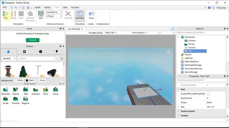Click the New file icon in quick access bar

[x=11, y=7]
